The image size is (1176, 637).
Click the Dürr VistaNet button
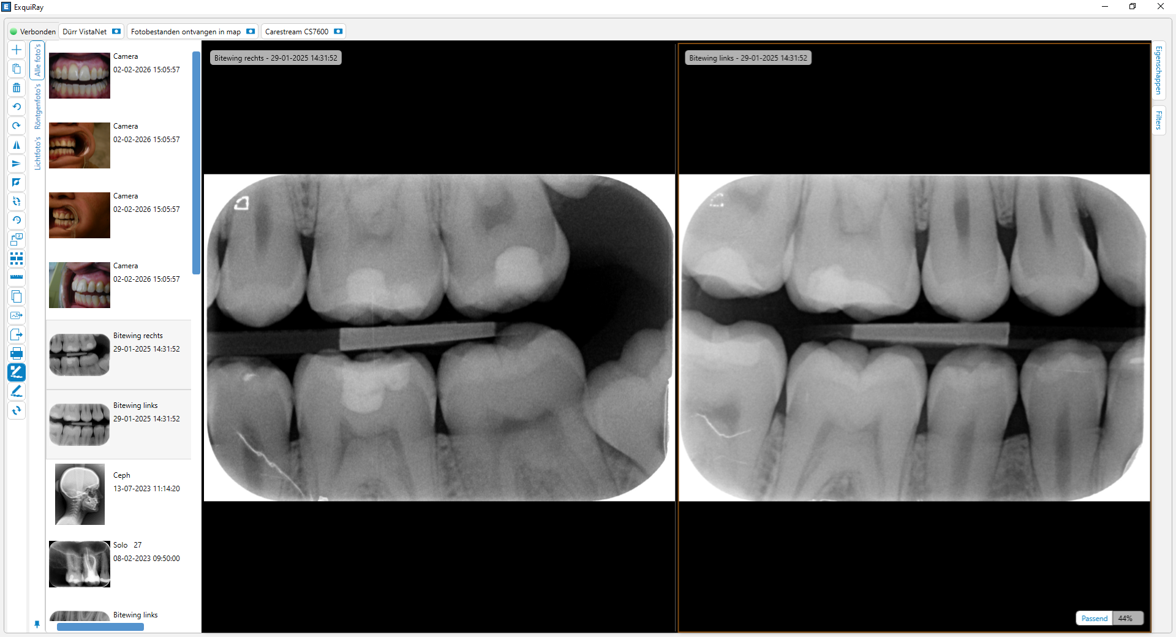[91, 31]
